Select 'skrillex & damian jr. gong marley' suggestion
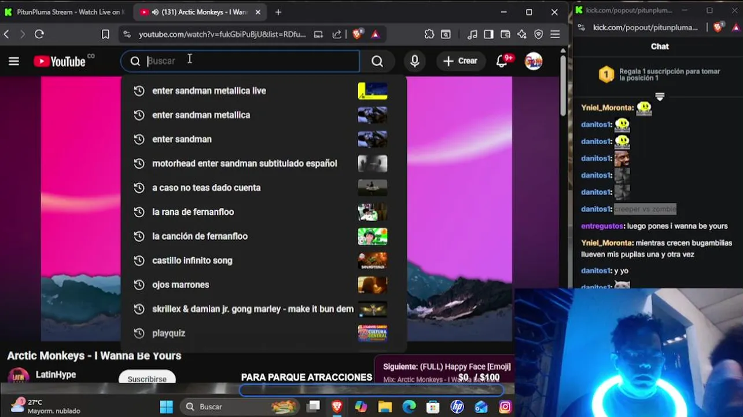The width and height of the screenshot is (743, 417). (263, 310)
